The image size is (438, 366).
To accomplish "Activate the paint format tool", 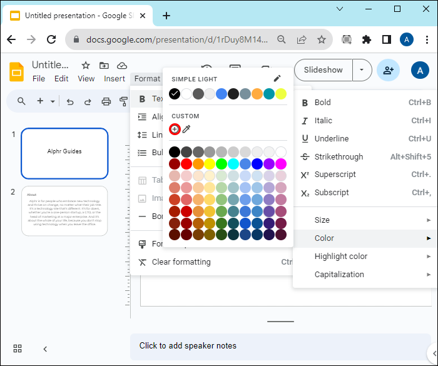I will [123, 101].
